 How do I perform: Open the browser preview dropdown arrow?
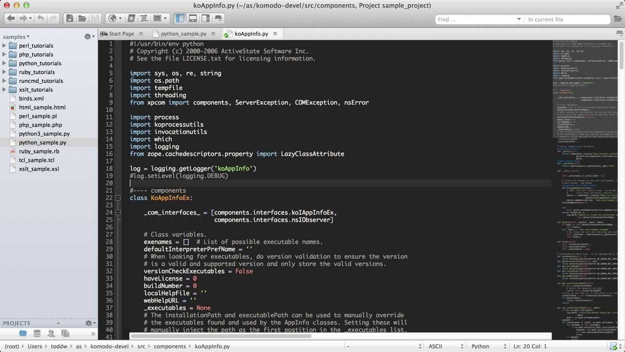coord(121,19)
